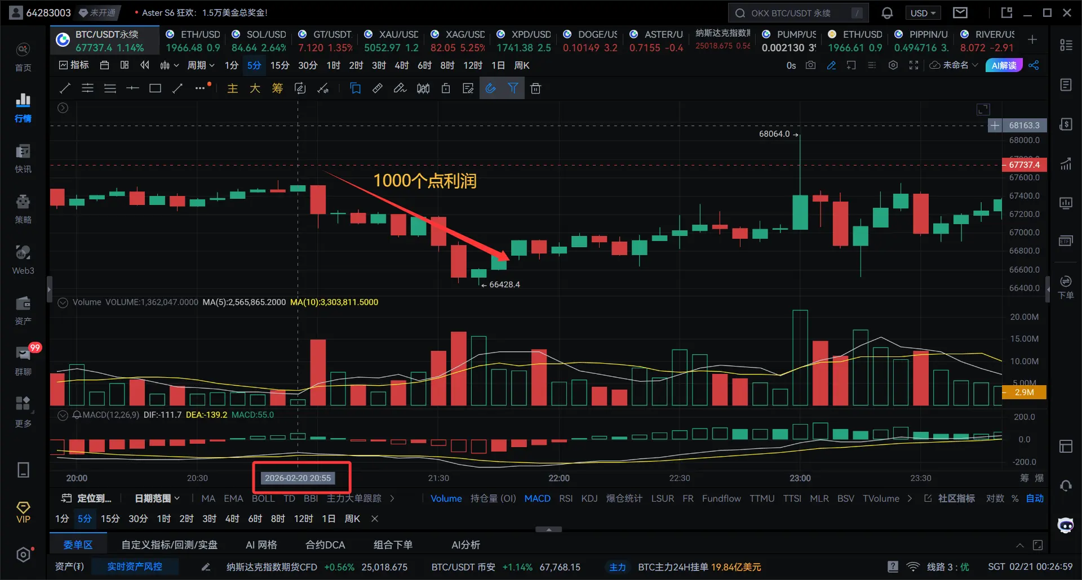The width and height of the screenshot is (1082, 580).
Task: Switch to the XAU/USD symbol tab
Action: pyautogui.click(x=391, y=41)
